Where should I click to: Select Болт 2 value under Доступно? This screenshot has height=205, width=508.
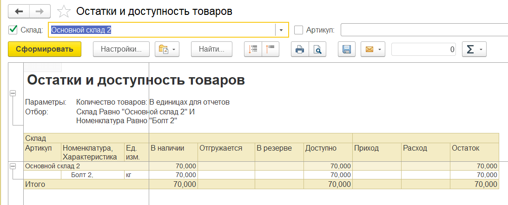328,175
